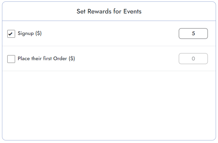Focus the greyed-out input showing 0

193,59
